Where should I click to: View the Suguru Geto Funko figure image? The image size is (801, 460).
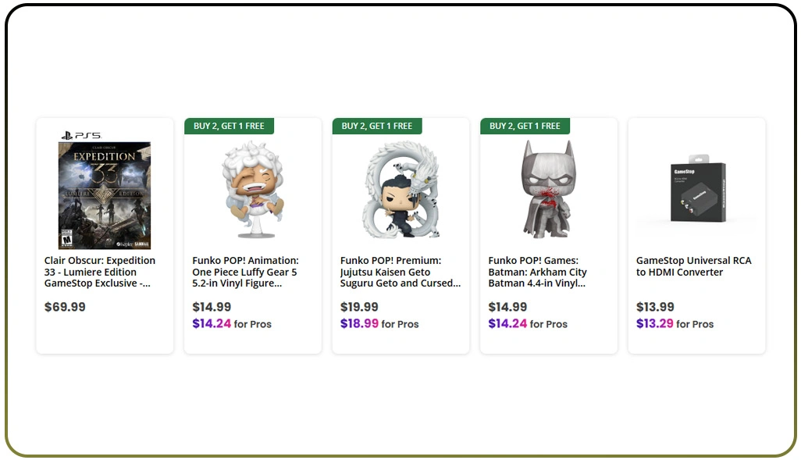click(400, 191)
